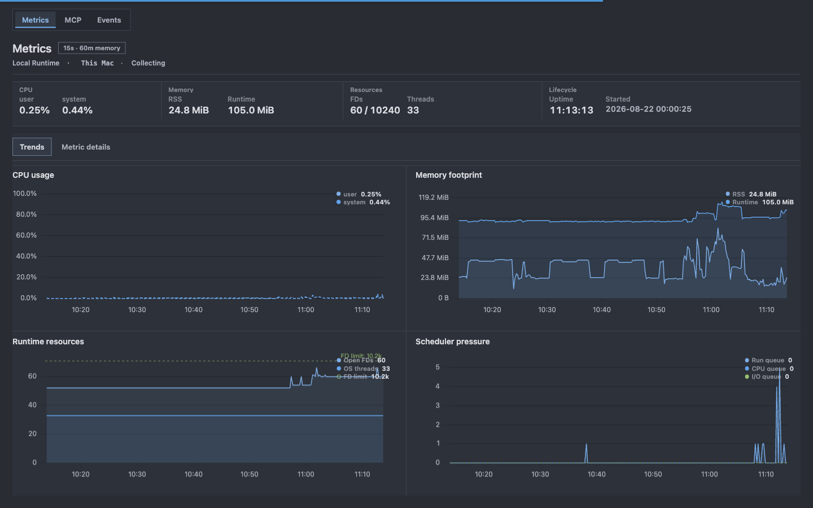Click the FDs value 60 / 10240
The width and height of the screenshot is (813, 508).
(x=375, y=110)
